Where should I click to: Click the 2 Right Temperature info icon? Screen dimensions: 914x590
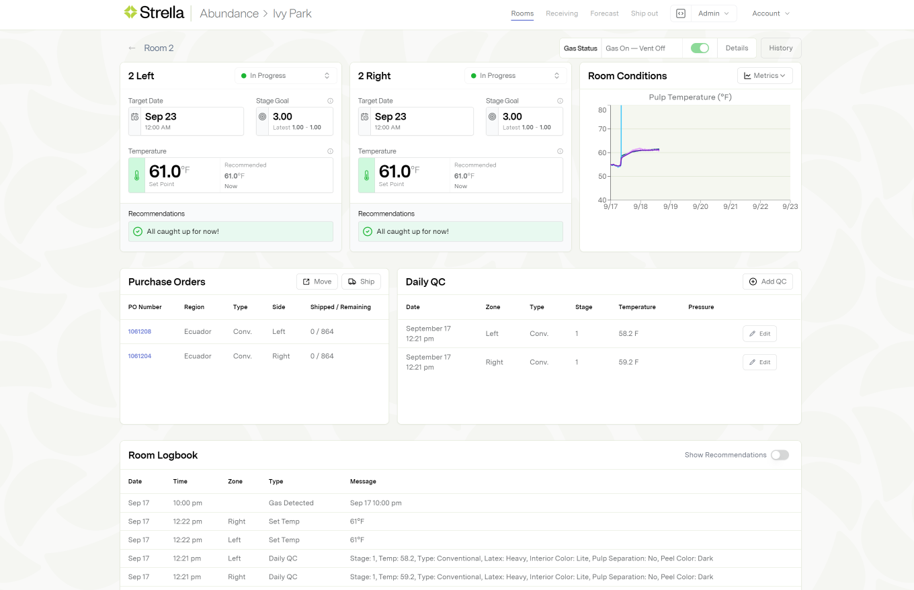(560, 151)
